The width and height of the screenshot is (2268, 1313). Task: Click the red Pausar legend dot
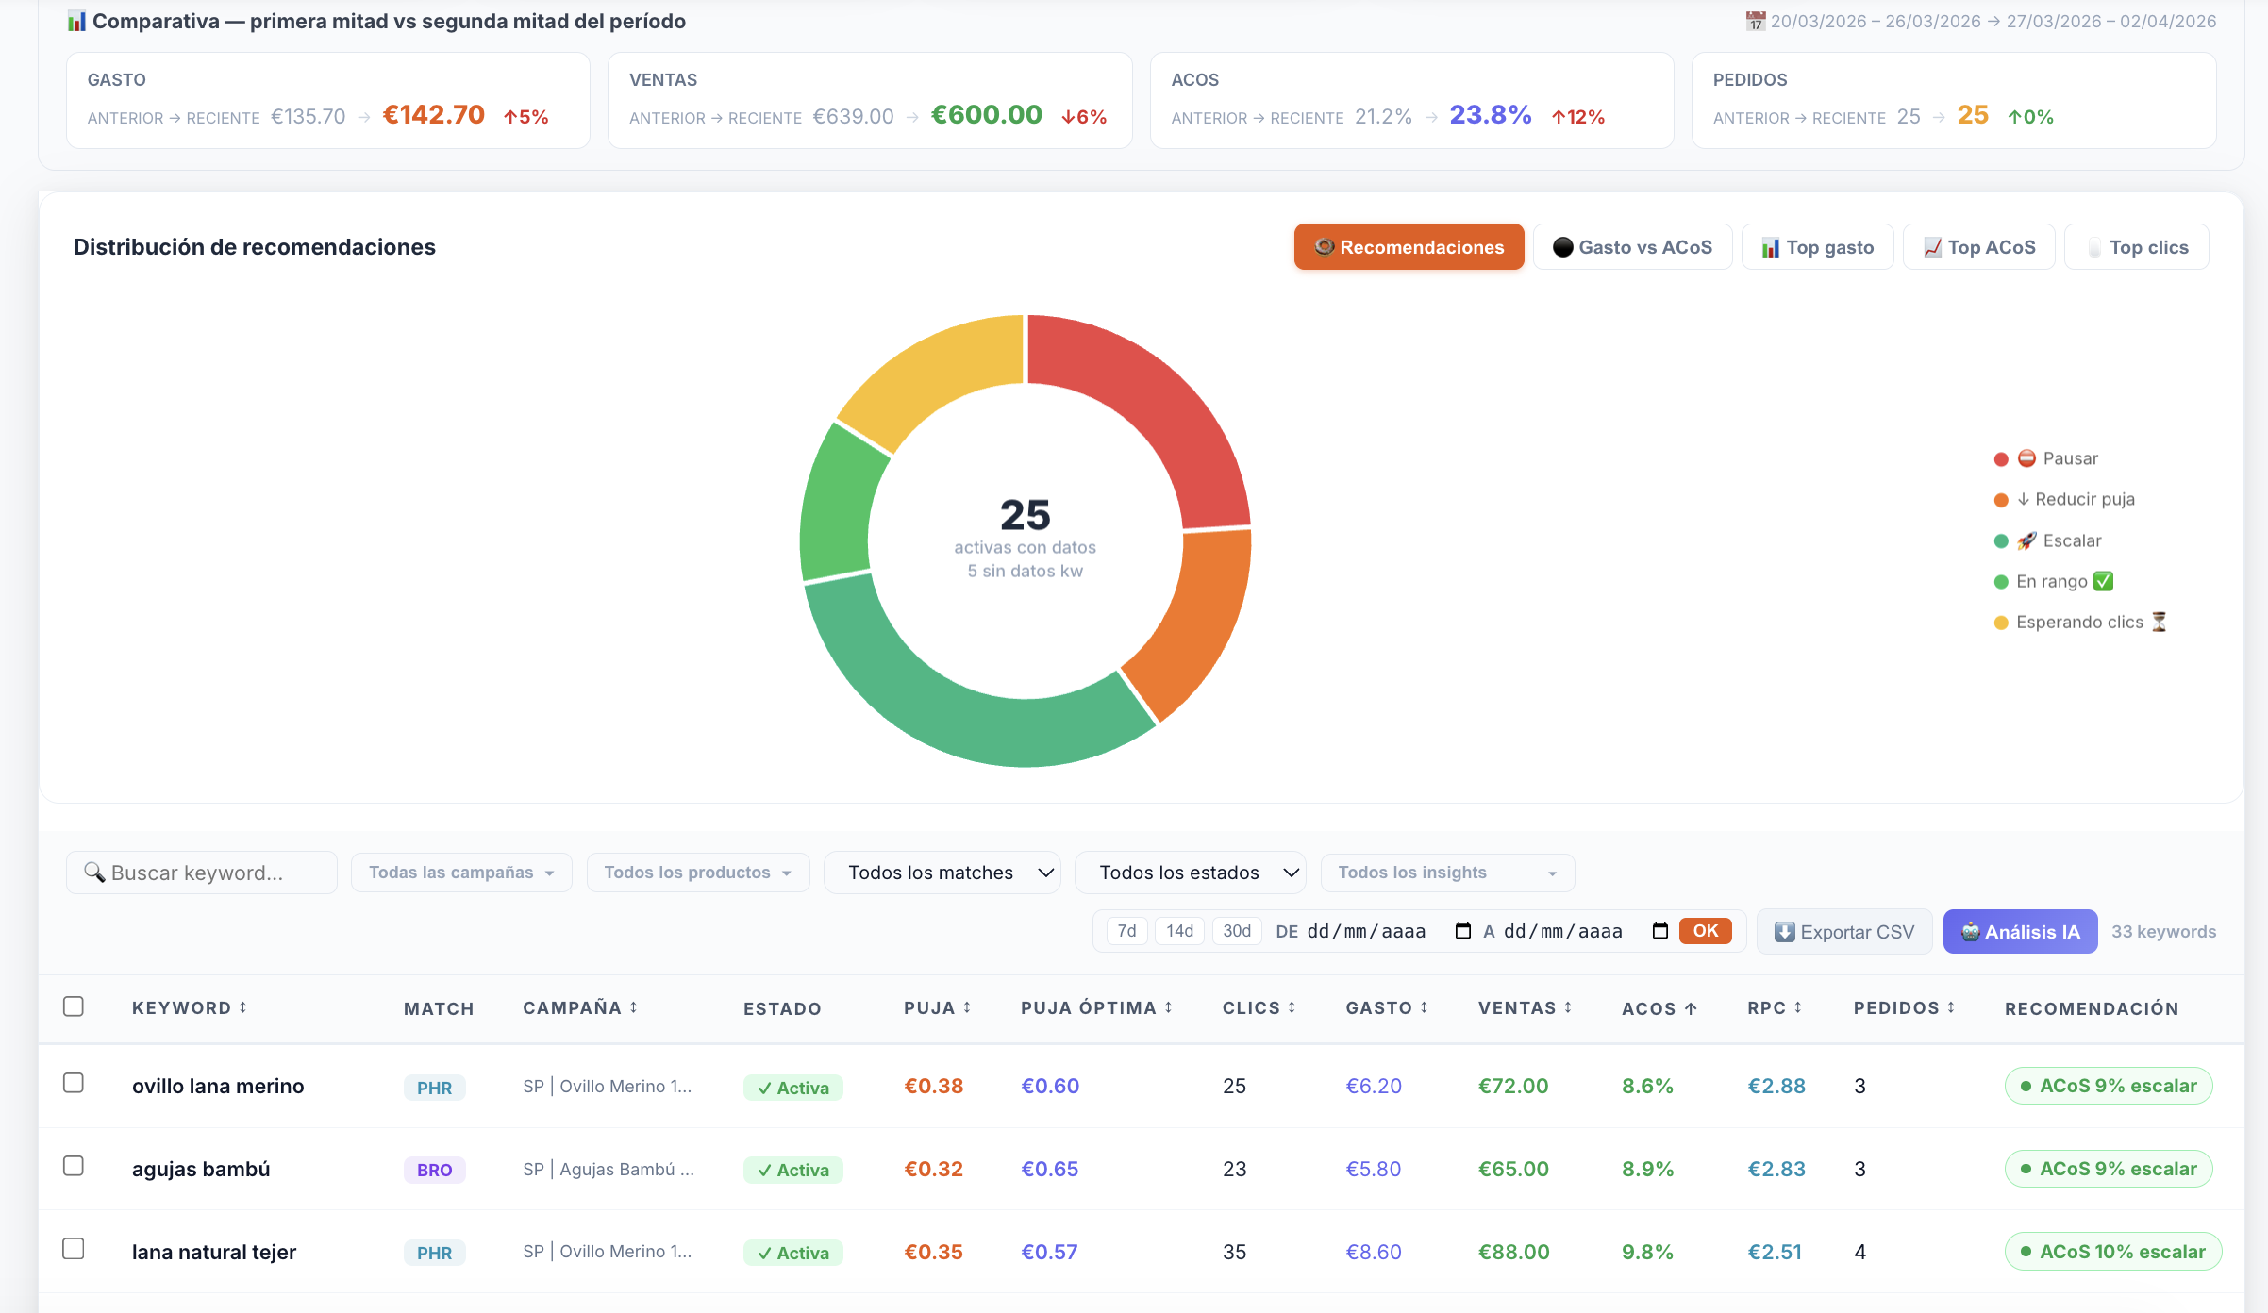[2001, 458]
